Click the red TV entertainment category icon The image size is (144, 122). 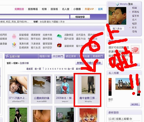59,45
